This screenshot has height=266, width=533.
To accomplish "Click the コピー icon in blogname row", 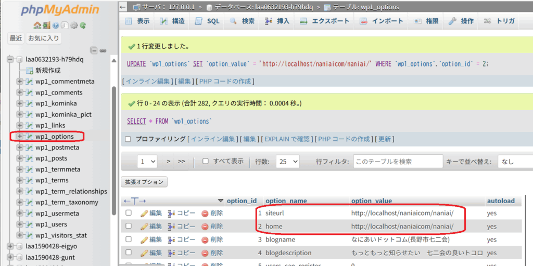I will [171, 240].
